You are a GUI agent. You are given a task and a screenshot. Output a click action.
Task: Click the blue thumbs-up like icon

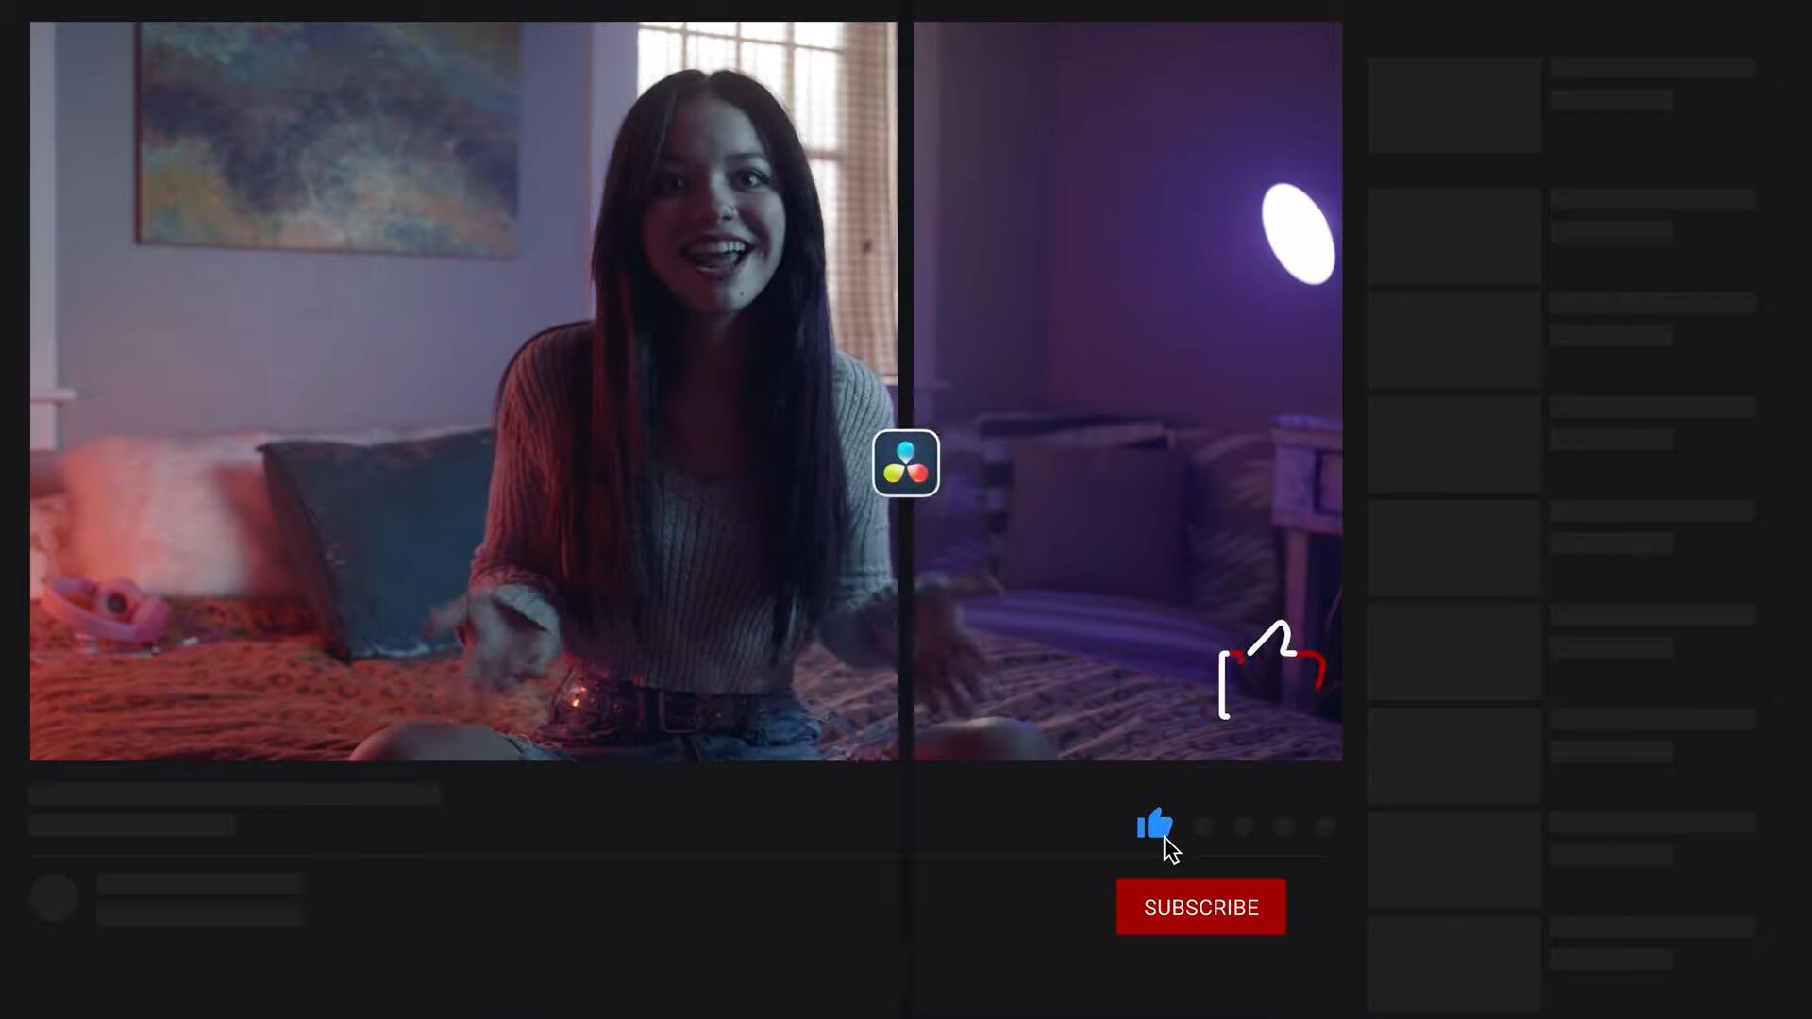tap(1153, 824)
